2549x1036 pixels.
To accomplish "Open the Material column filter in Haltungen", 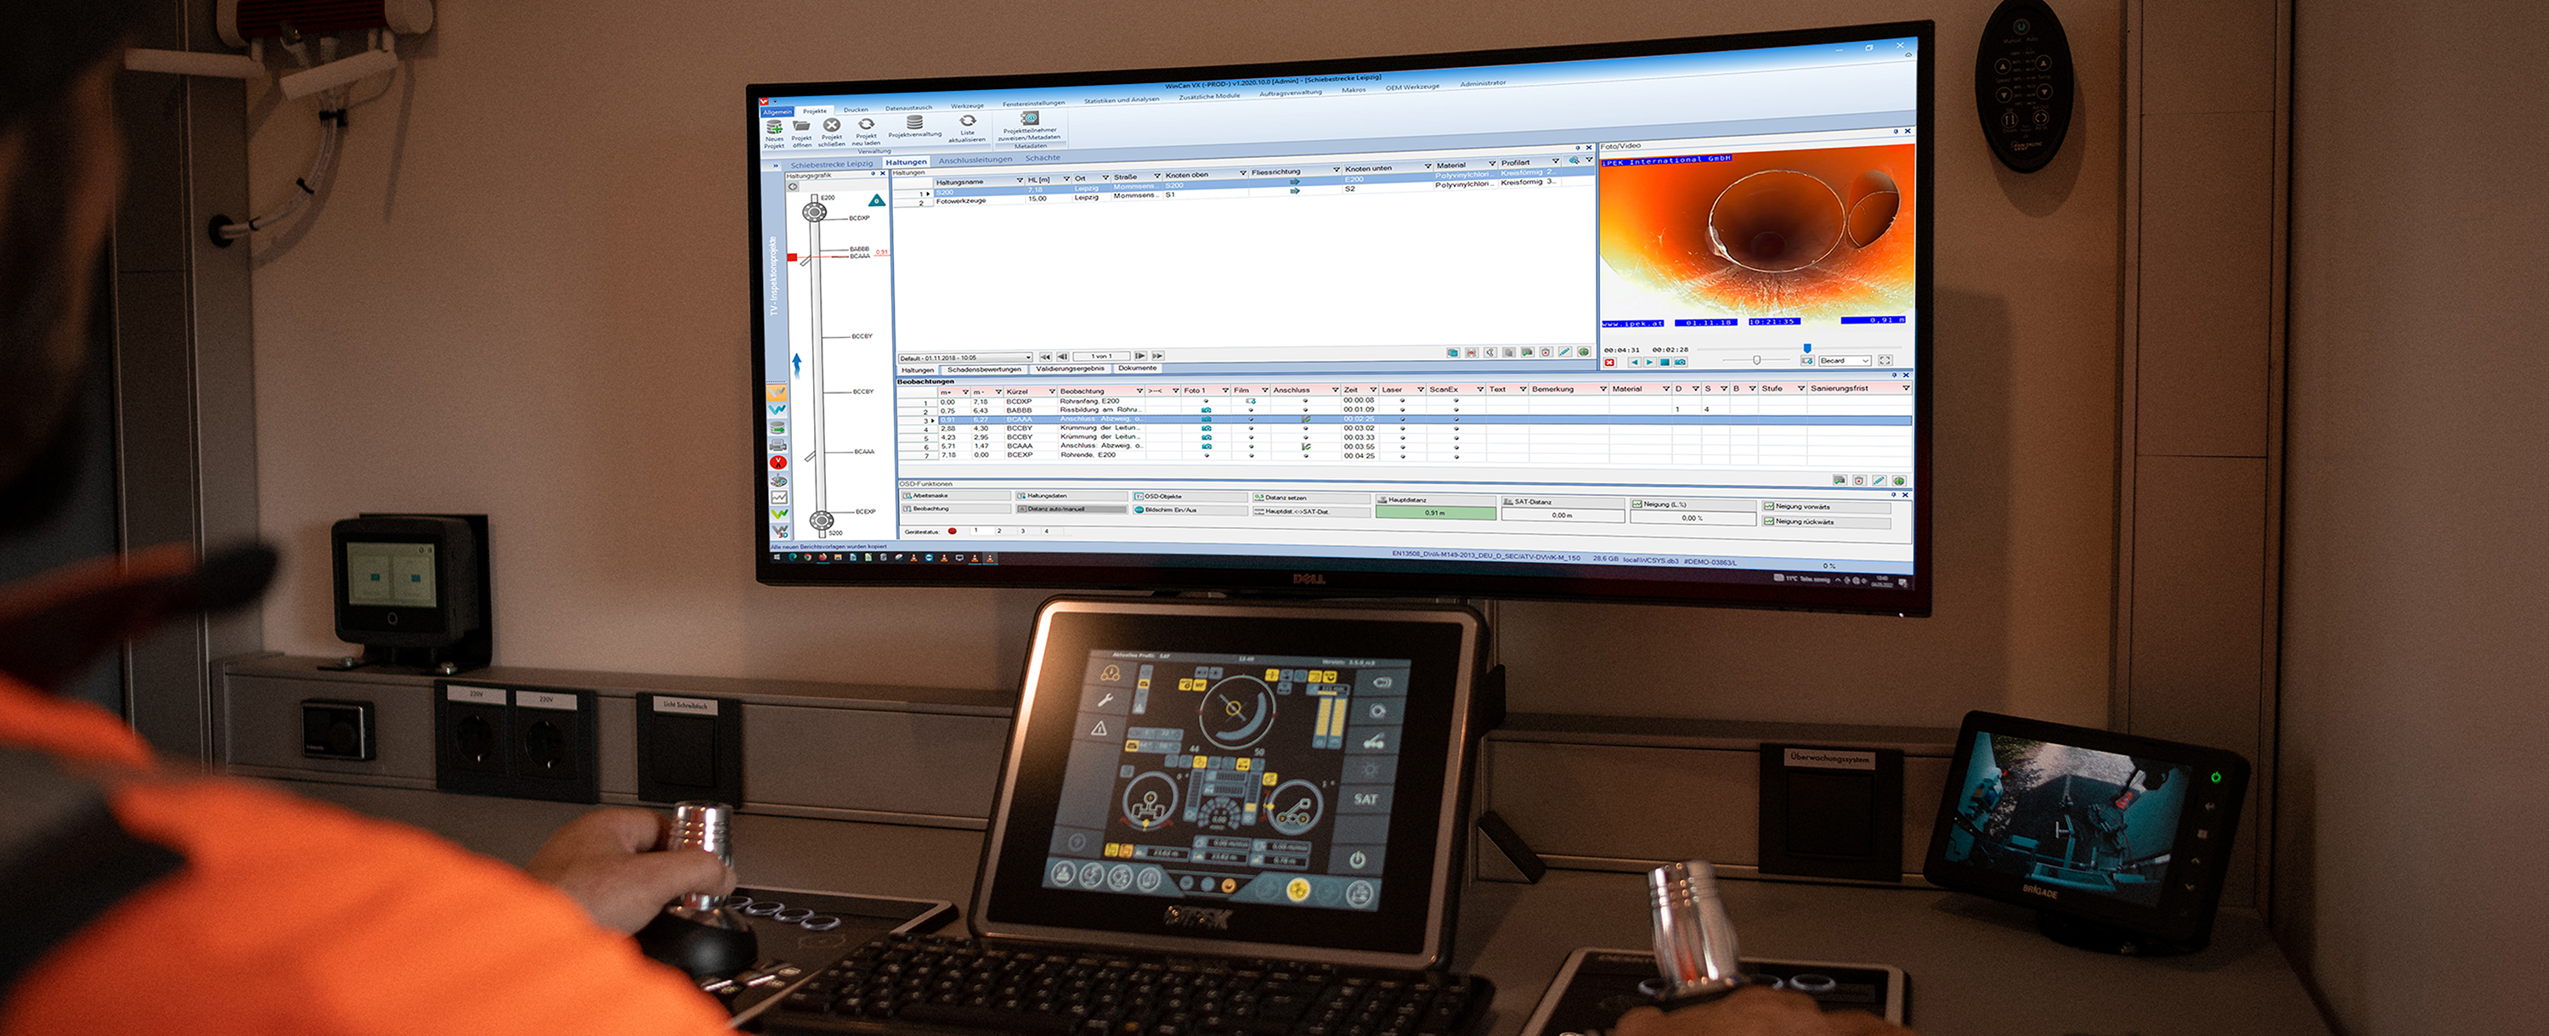I will pyautogui.click(x=1492, y=164).
